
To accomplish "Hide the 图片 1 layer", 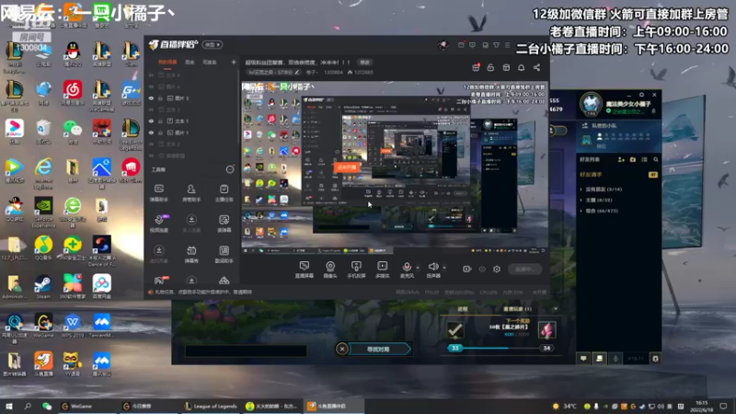I will [151, 132].
